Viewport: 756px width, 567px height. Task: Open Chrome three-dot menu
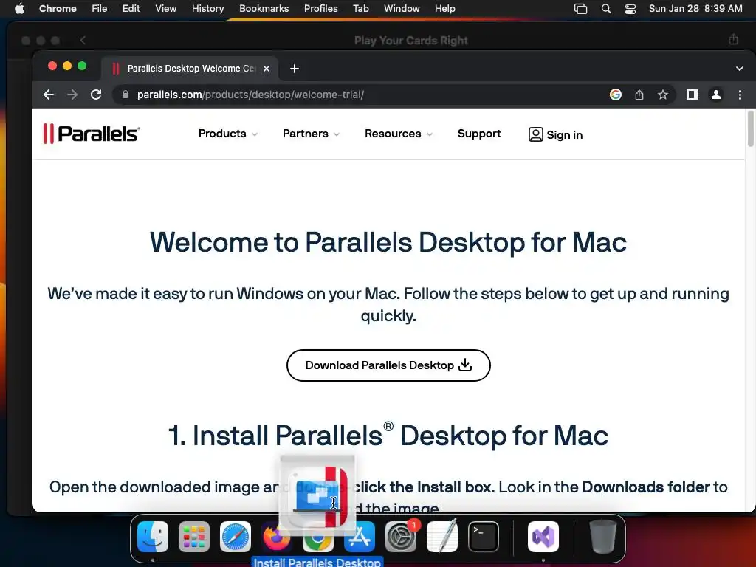coord(740,94)
